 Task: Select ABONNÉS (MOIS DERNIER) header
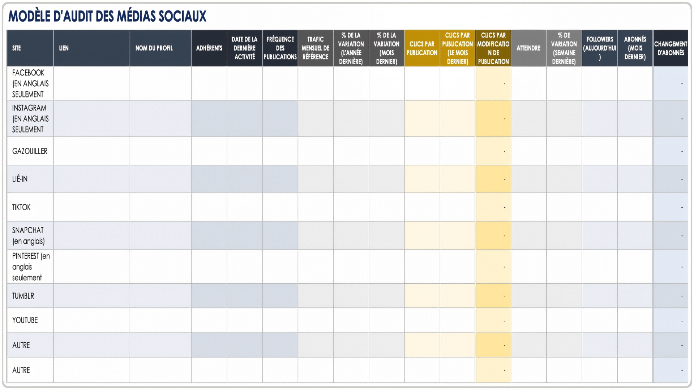635,48
